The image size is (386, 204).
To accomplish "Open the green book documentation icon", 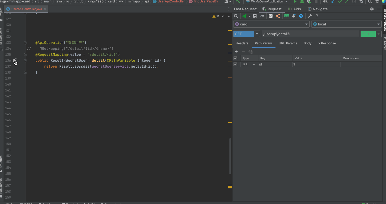I will pos(287,16).
